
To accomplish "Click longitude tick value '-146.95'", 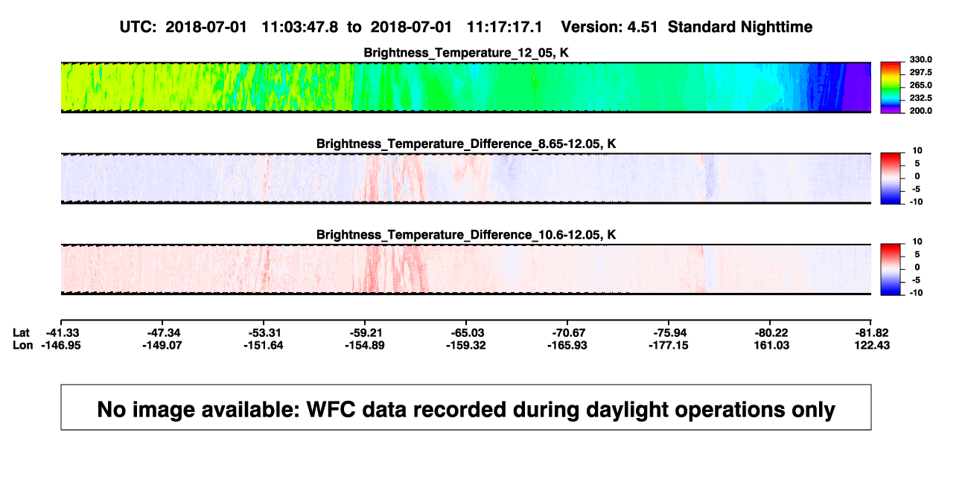I will (61, 345).
